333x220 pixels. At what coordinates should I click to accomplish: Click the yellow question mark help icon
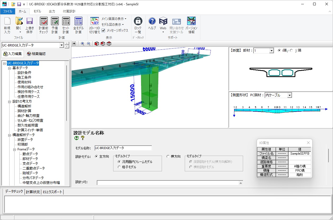coord(82,138)
